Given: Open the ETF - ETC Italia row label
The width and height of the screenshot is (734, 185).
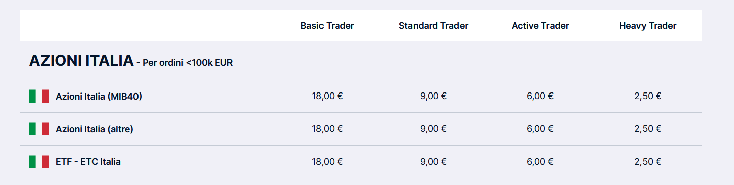Looking at the screenshot, I should 88,162.
